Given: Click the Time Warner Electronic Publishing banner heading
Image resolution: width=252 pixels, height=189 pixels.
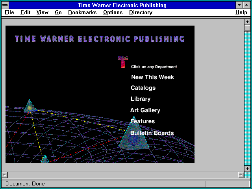Looking at the screenshot, I should pyautogui.click(x=100, y=39).
